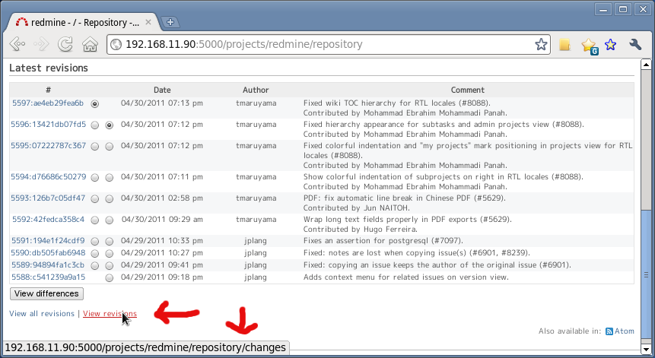Screen dimensions: 655x358
Task: Click the browser forward arrow button
Action: pyautogui.click(x=41, y=45)
